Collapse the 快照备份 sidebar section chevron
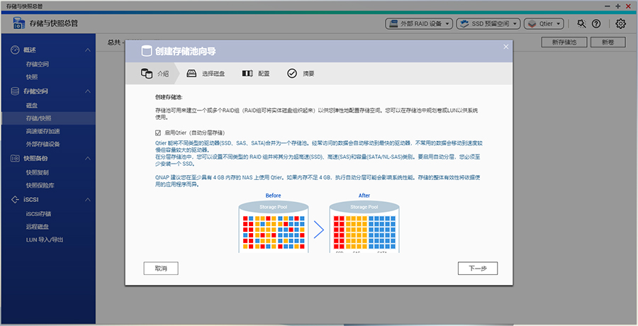This screenshot has height=326, width=638. tap(87, 158)
